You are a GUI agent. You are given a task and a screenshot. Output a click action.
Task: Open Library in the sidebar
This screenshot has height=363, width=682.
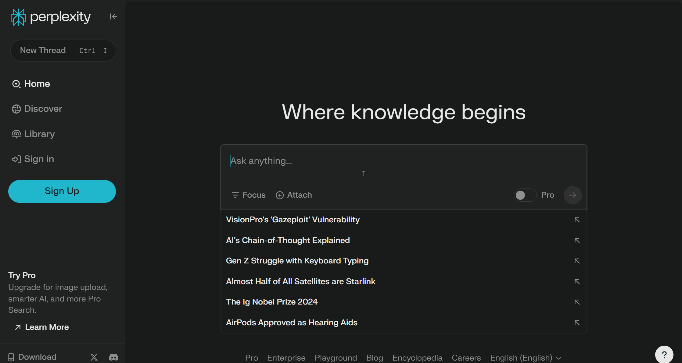tap(33, 134)
